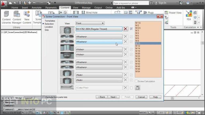Open the Quick Access Toolbar customize arrow
This screenshot has width=205, height=115.
(x=55, y=3)
